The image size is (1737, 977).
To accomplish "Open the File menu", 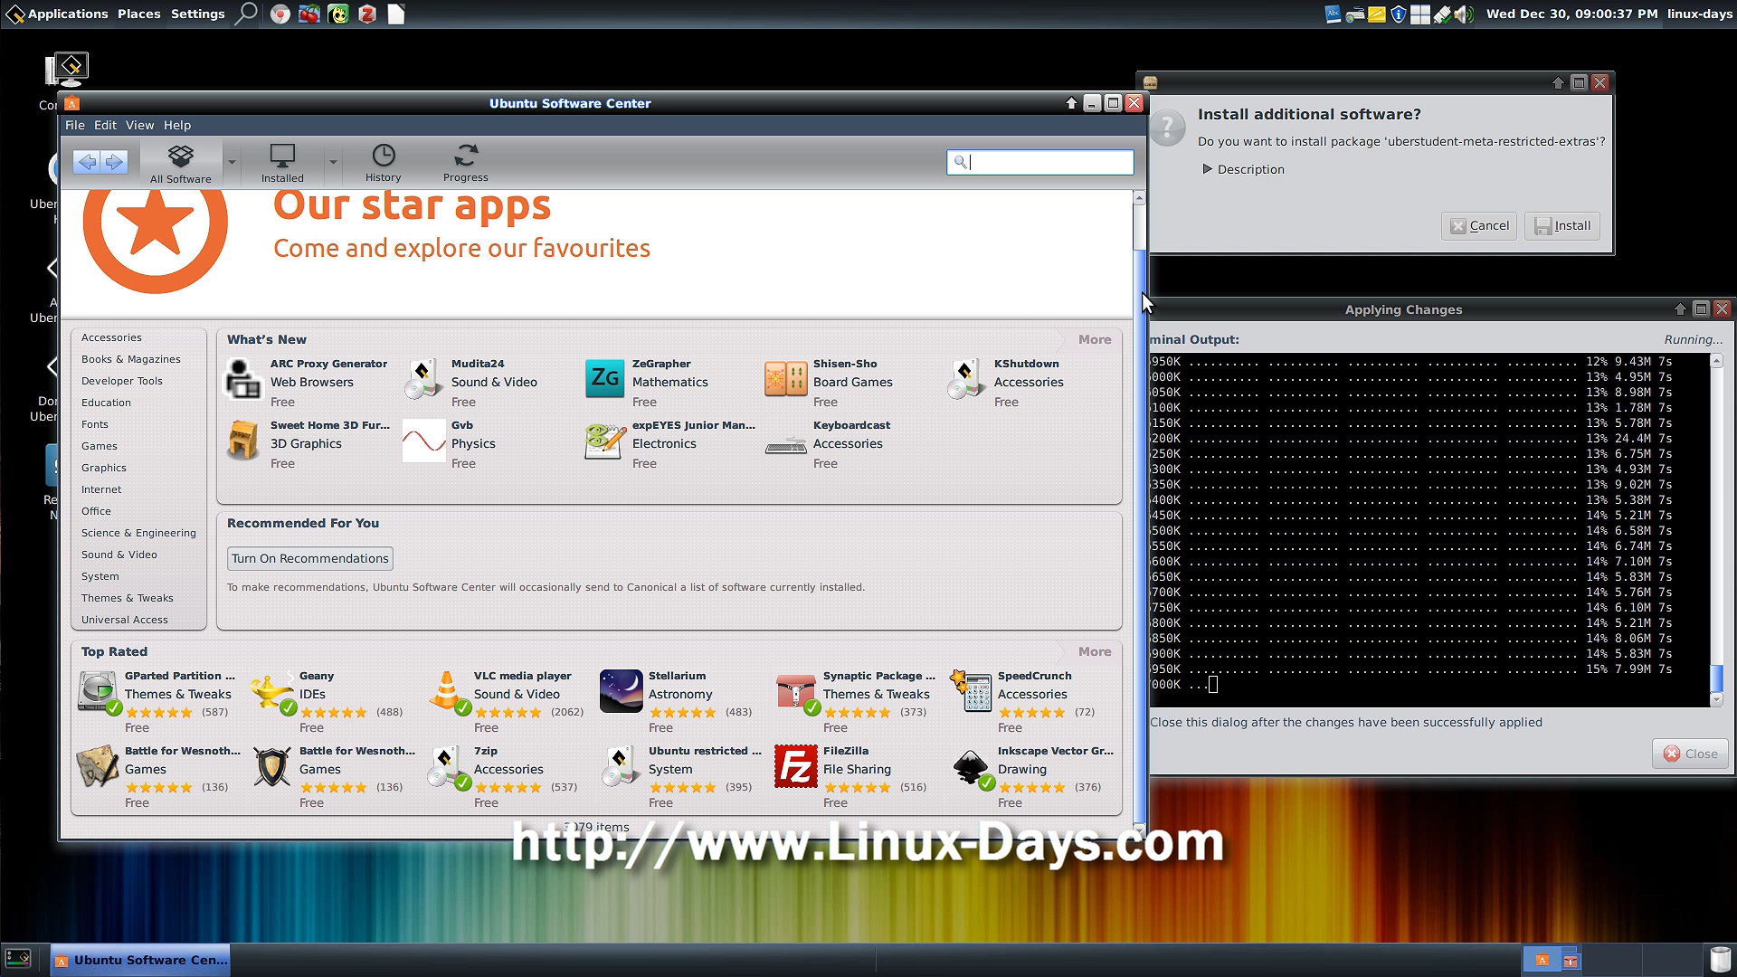I will pyautogui.click(x=75, y=125).
